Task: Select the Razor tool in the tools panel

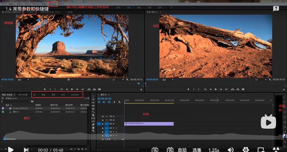Action: (x=93, y=115)
